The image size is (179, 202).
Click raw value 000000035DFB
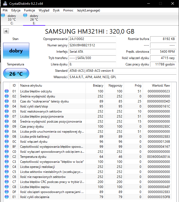point(159,197)
